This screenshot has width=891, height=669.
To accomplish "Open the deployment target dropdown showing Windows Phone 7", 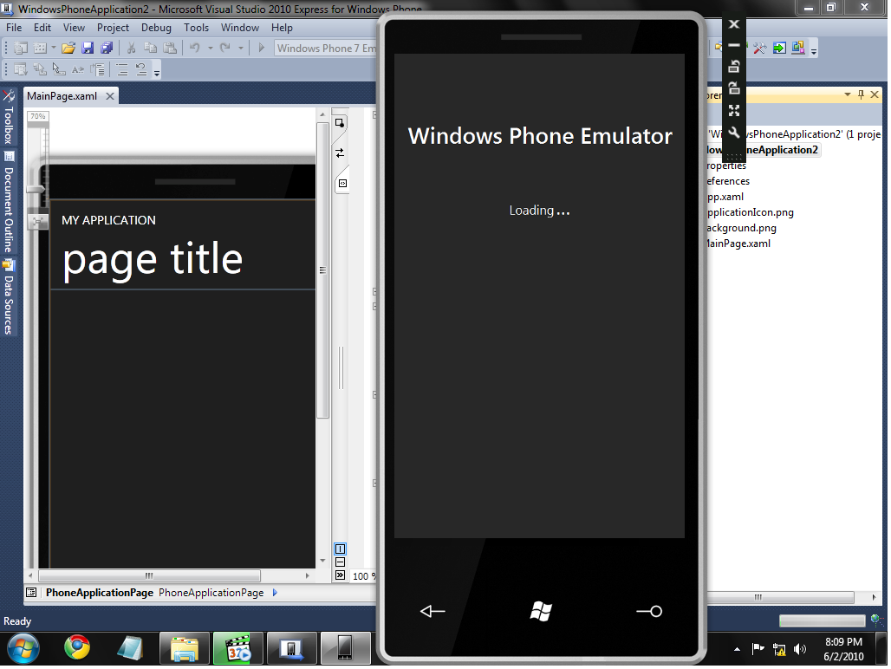I will 328,49.
